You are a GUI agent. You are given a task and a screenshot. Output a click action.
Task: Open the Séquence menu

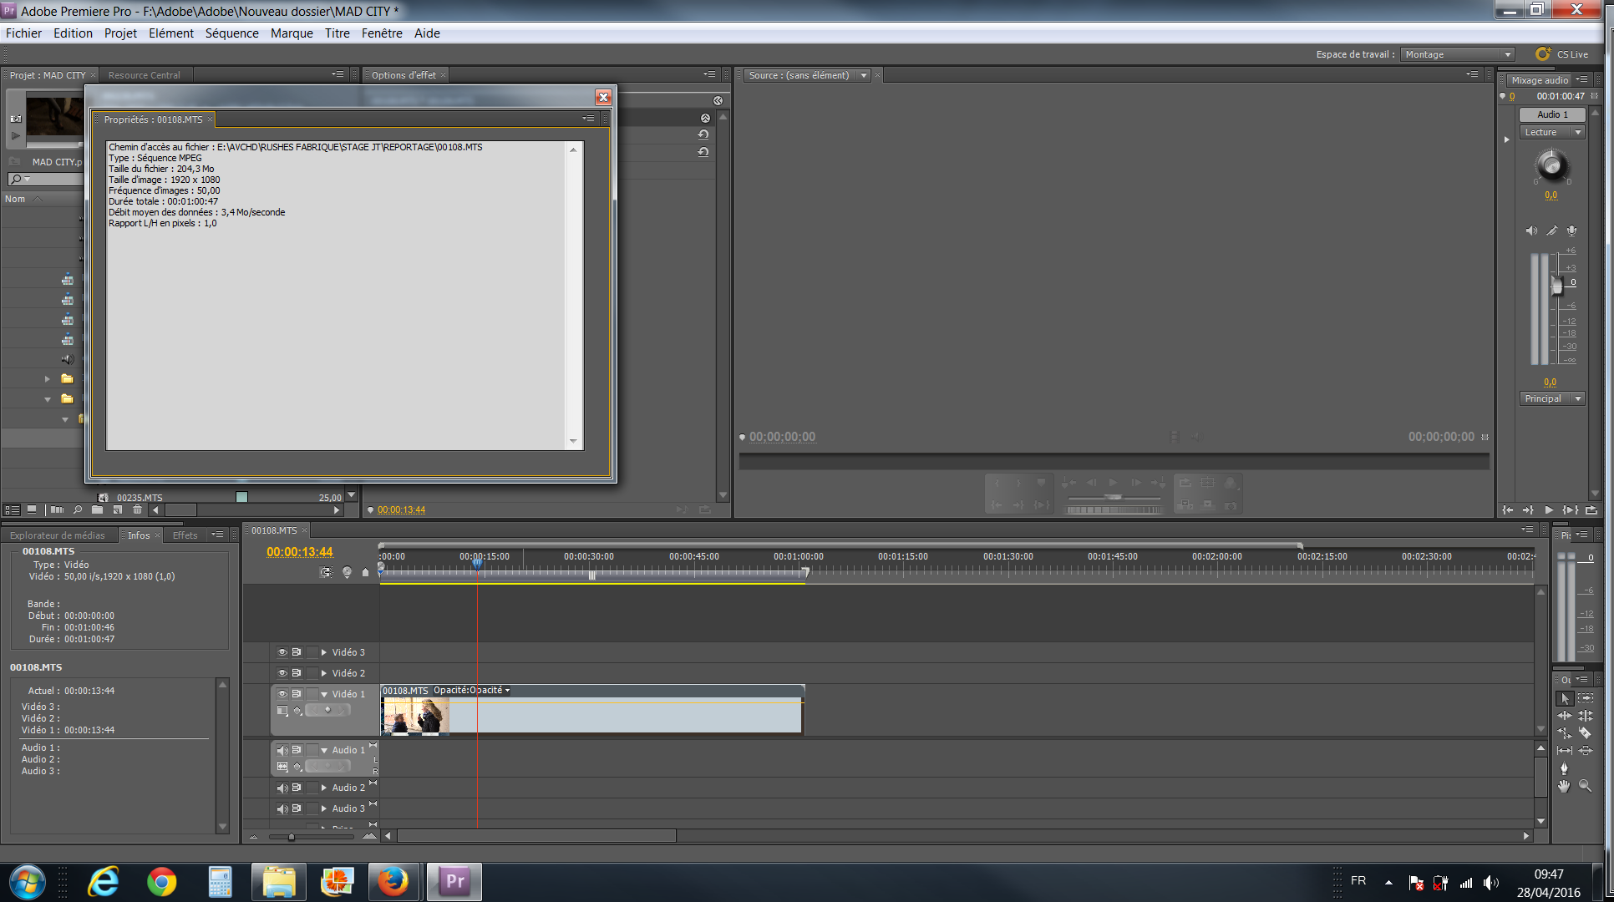(x=231, y=33)
